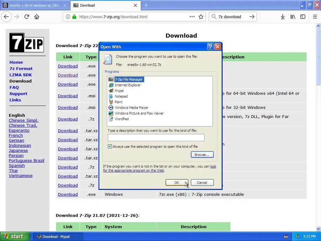This screenshot has height=241, width=321.
Task: Click the page vertical scrollbar thumb
Action: [x=318, y=57]
